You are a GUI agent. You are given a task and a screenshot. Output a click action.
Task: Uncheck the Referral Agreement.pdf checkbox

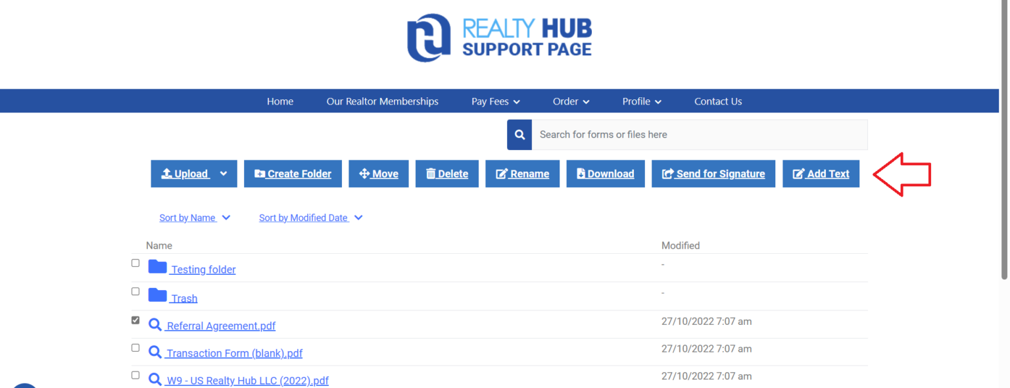[x=135, y=320]
